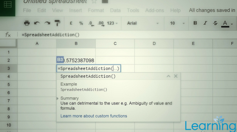Viewport: 237px width, 132px height.
Task: Toggle strikethrough formatting
Action: point(215,23)
